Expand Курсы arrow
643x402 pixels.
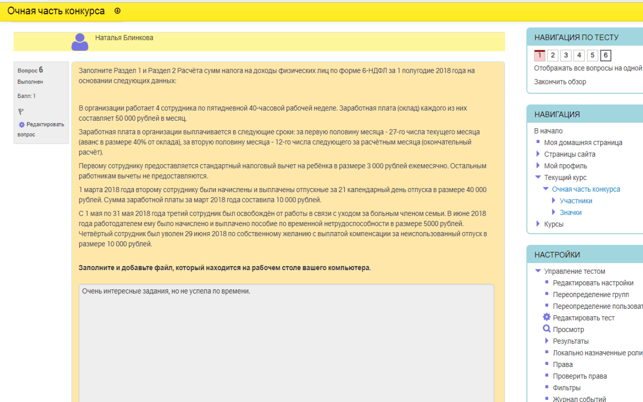[538, 223]
